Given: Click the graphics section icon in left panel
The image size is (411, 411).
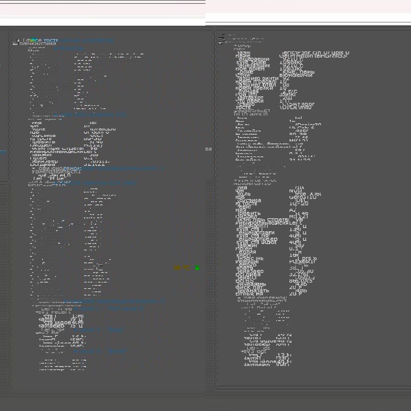Looking at the screenshot, I should [x=17, y=41].
